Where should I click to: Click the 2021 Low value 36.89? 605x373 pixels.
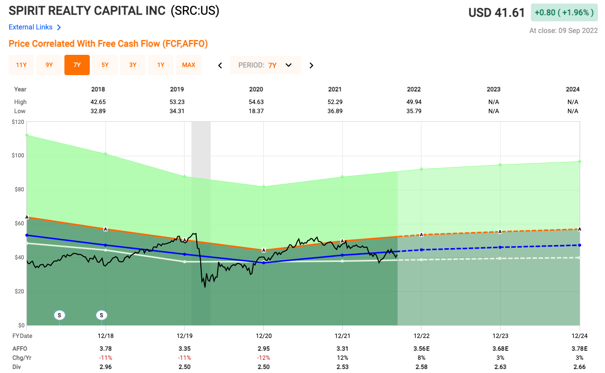pyautogui.click(x=335, y=111)
